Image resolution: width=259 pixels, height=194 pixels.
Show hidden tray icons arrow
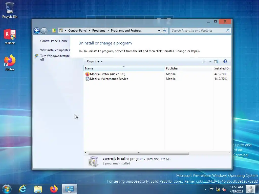pos(205,189)
